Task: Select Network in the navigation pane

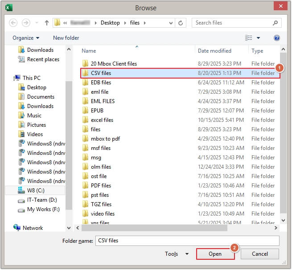Action: [x=28, y=228]
